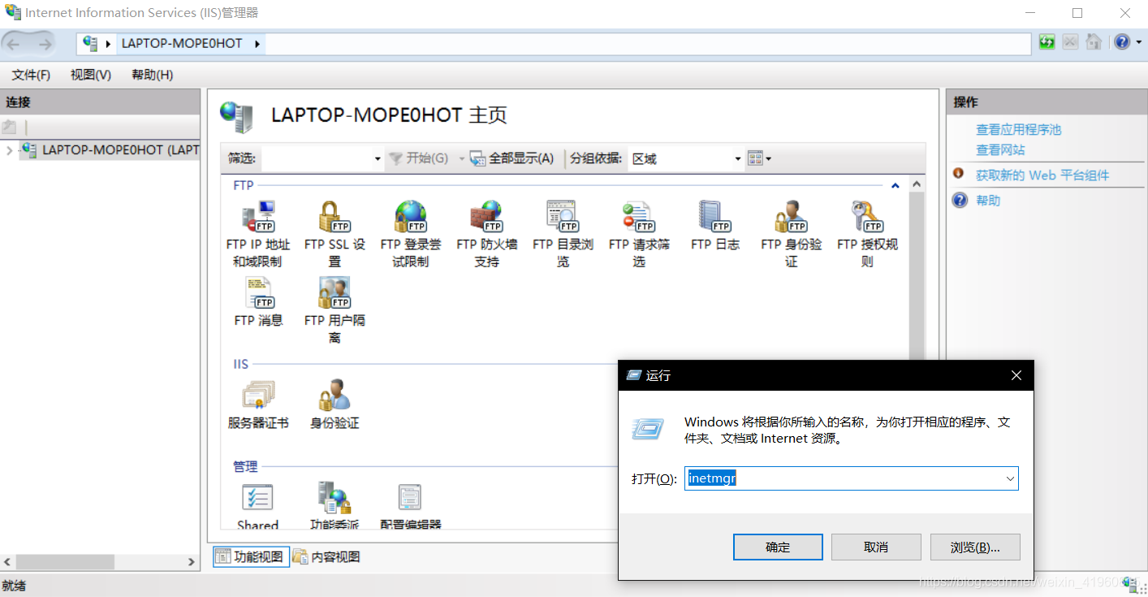
Task: Click the connection toolbar icon in 连接 pane
Action: [9, 127]
